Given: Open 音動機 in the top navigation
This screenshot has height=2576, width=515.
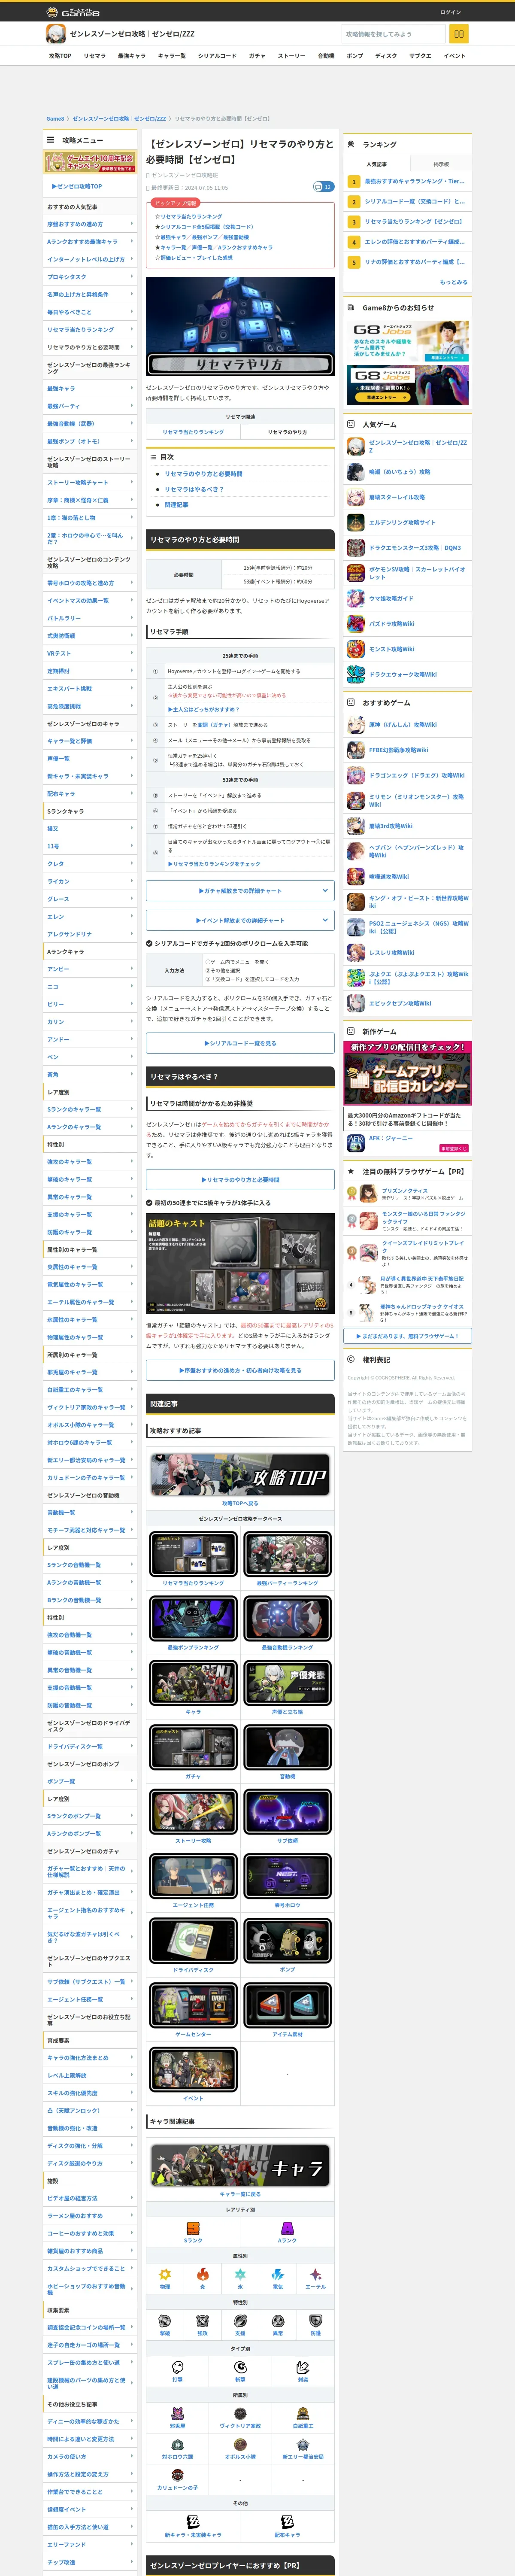Looking at the screenshot, I should [x=326, y=56].
